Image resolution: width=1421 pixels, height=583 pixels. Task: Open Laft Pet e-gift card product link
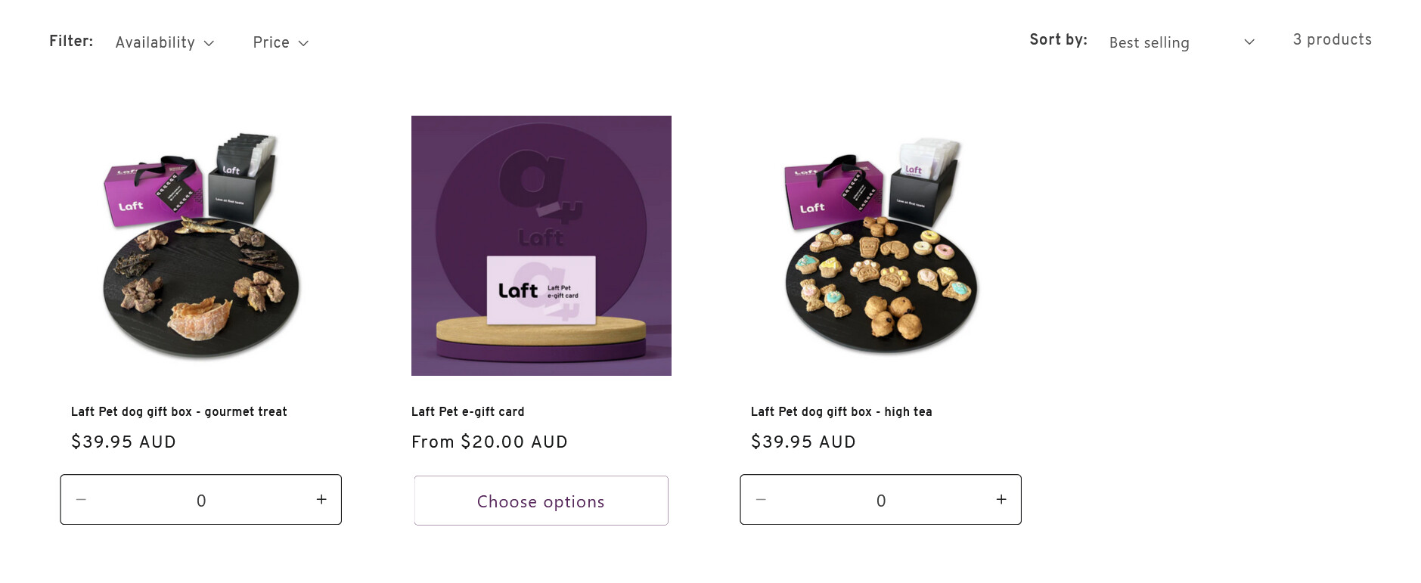click(467, 411)
